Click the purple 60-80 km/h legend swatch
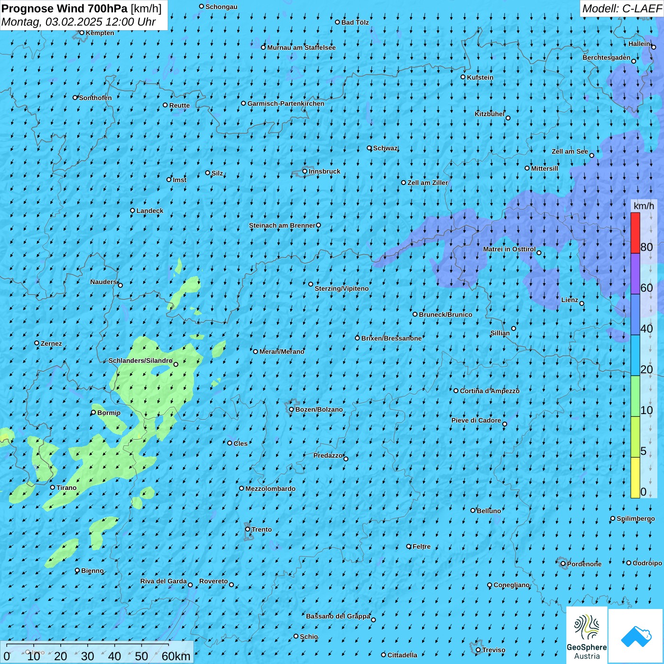 tap(635, 274)
